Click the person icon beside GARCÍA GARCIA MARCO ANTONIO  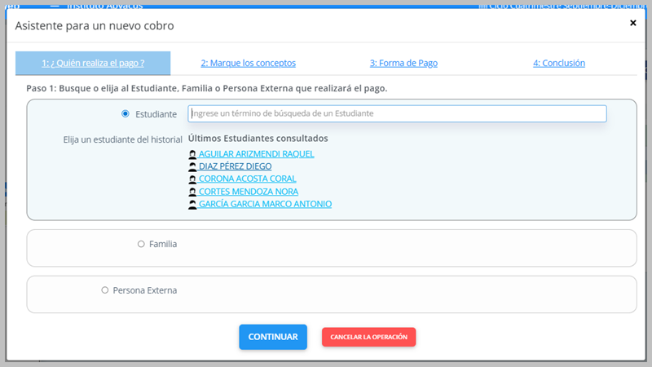point(192,205)
